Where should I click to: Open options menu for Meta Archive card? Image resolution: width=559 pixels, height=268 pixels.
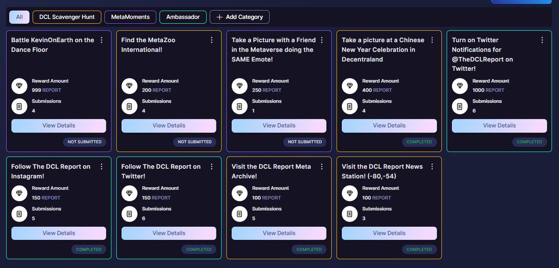[x=322, y=166]
